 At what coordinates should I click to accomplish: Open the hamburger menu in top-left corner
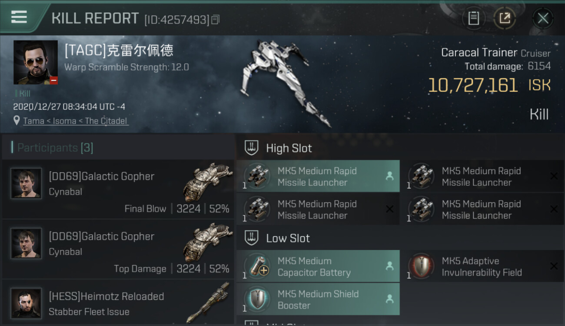(x=19, y=17)
